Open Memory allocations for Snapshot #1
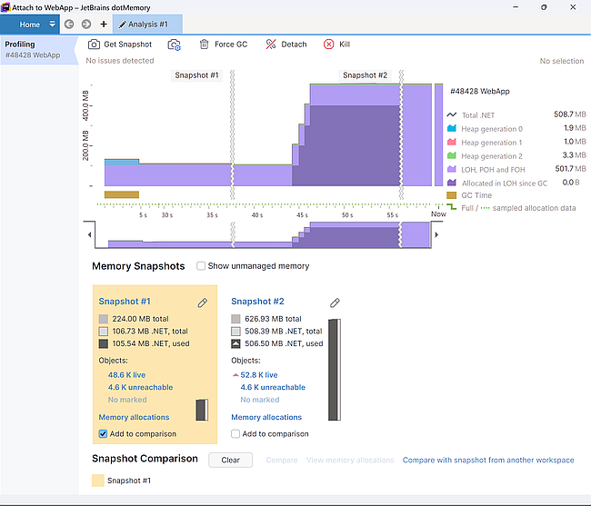The width and height of the screenshot is (591, 506). (134, 417)
